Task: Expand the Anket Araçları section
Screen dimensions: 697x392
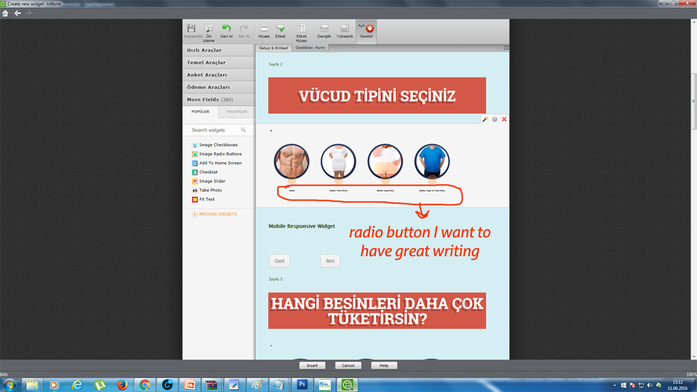Action: [218, 75]
